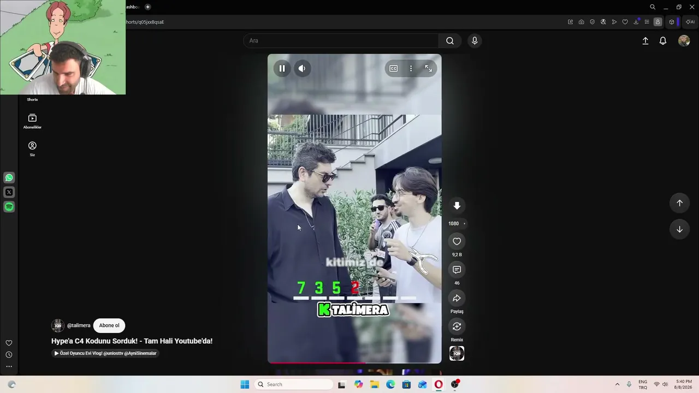Open Microsoft Edge from the taskbar
The width and height of the screenshot is (699, 393).
point(390,384)
